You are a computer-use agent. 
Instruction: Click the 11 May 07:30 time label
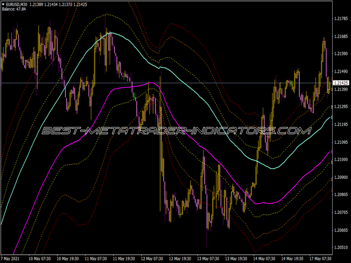(x=96, y=259)
